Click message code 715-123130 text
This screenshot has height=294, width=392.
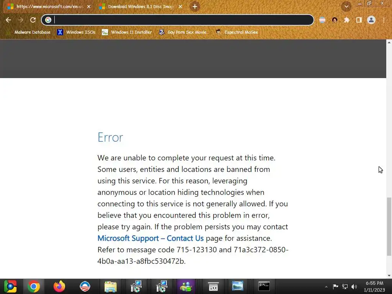tap(196, 250)
